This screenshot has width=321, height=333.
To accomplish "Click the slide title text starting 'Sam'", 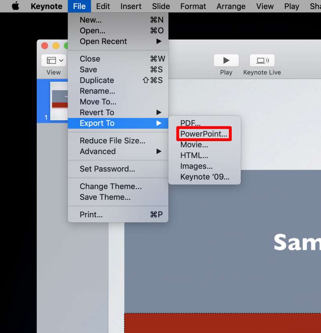I will tap(297, 243).
